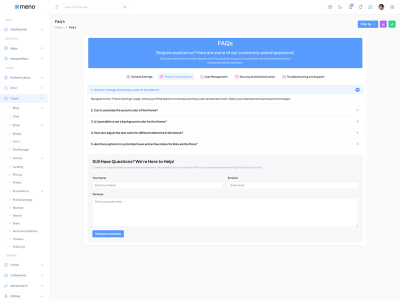Click the Send your question button
The width and height of the screenshot is (400, 300).
coord(108,234)
